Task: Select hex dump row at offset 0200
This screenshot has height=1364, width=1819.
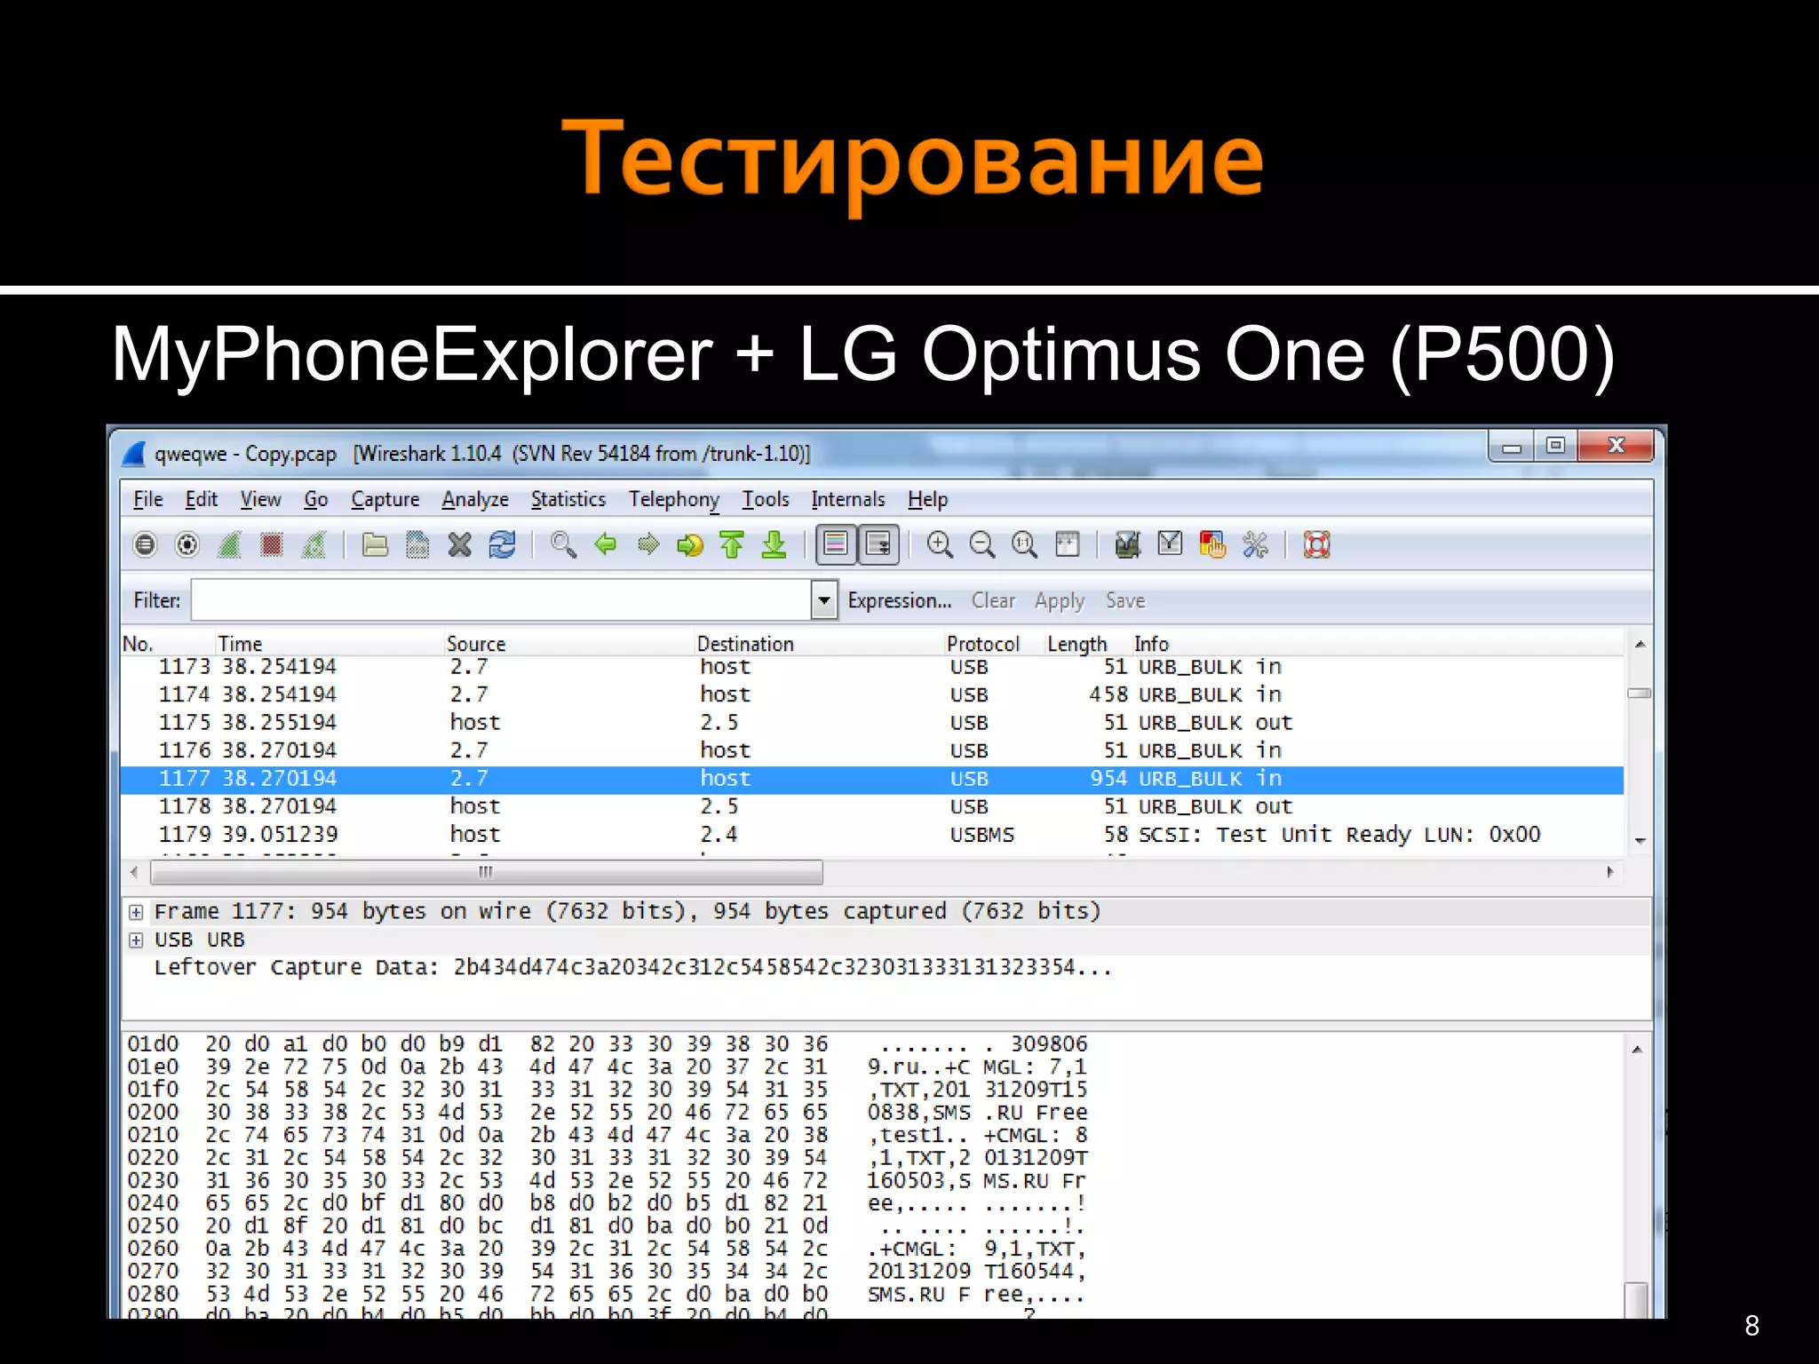Action: [x=608, y=1113]
